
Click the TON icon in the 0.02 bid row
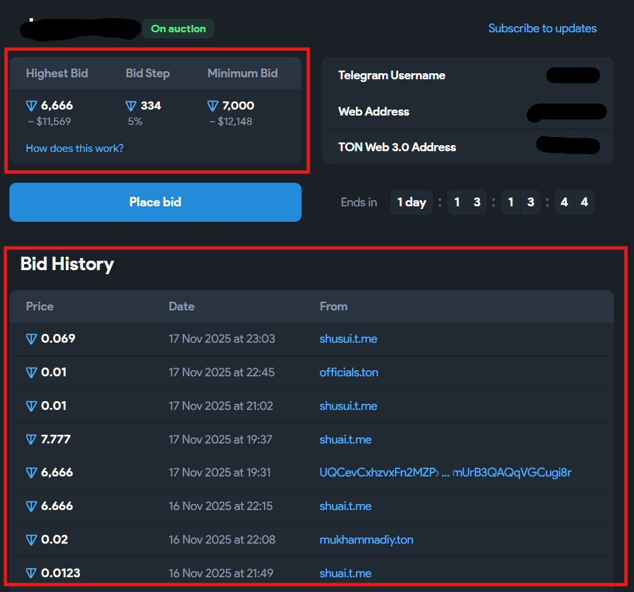point(32,540)
